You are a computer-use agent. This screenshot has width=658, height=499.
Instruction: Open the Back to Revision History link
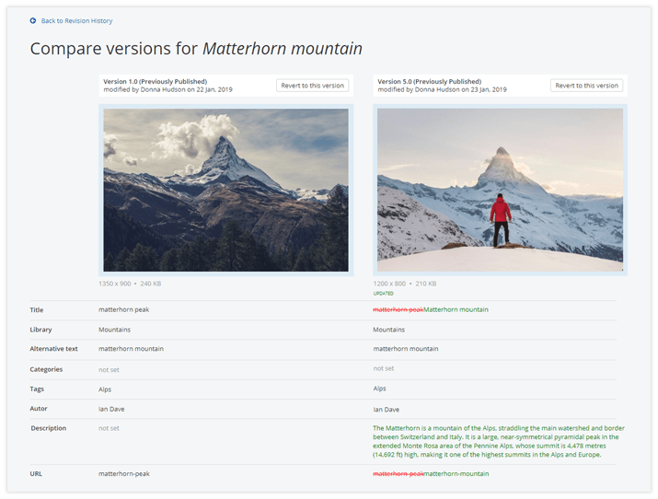click(76, 20)
